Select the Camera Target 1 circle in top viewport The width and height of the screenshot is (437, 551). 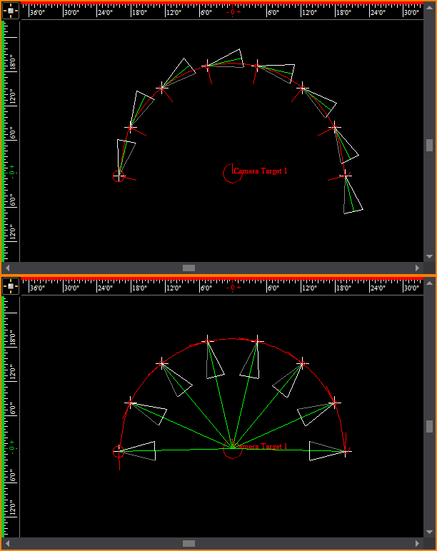tap(231, 173)
